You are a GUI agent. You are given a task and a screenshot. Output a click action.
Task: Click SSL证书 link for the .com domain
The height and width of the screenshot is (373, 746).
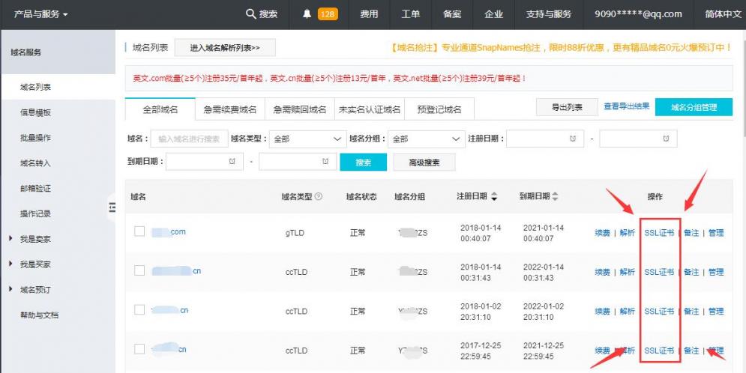pyautogui.click(x=659, y=233)
